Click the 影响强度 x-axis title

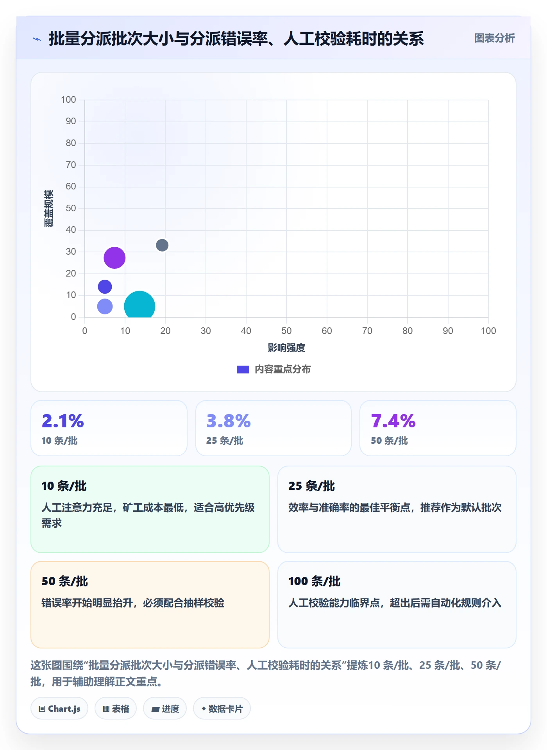click(x=286, y=348)
